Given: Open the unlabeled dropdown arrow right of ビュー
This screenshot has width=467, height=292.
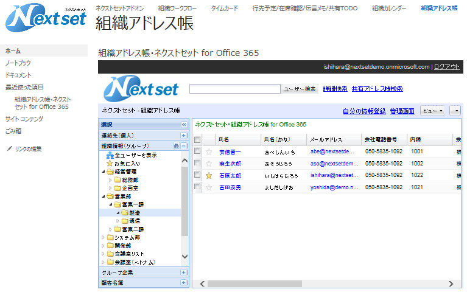Looking at the screenshot, I should 456,111.
